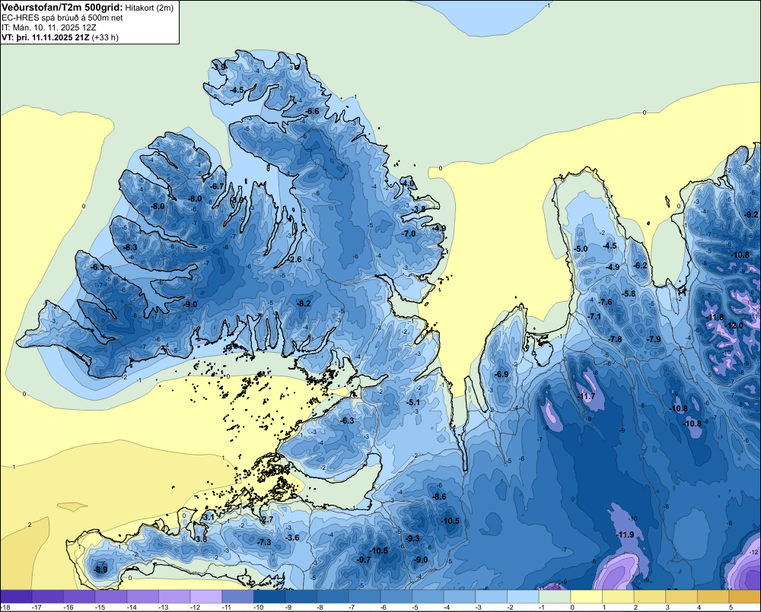Pick the legend swatch labeled -16
Image resolution: width=761 pixels, height=612 pixels.
coord(80,597)
